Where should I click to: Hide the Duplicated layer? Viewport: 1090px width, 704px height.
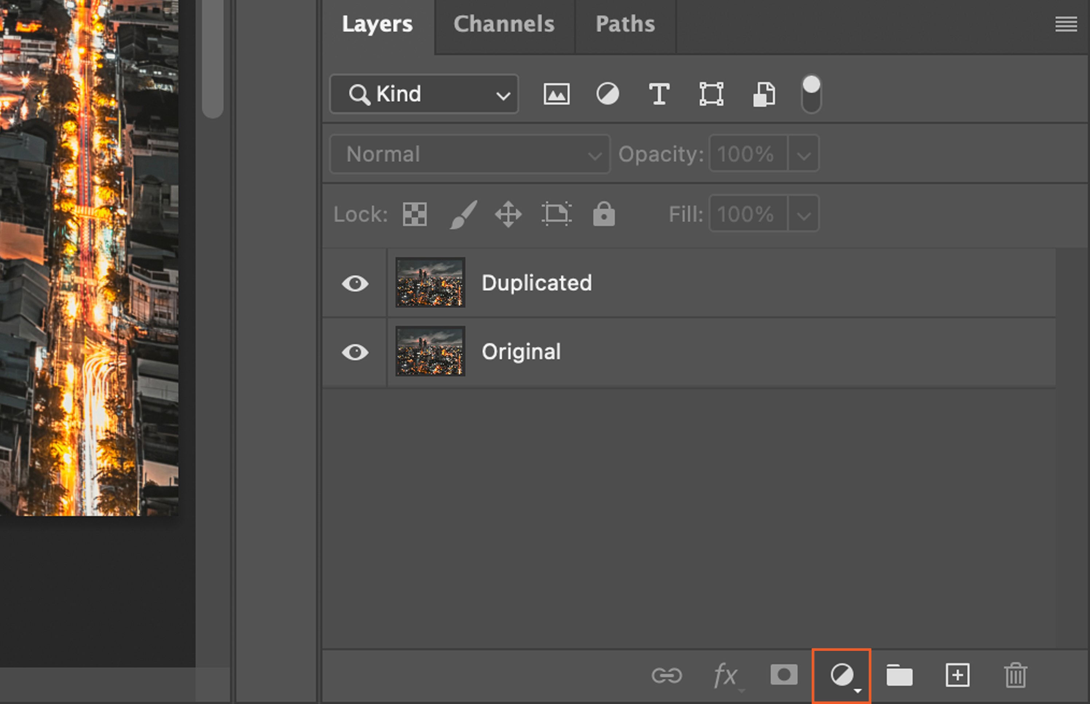[355, 284]
